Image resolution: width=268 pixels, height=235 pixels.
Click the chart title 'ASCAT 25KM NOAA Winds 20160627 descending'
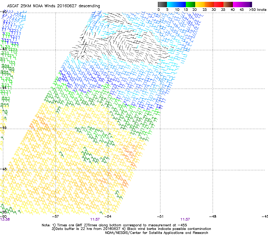tap(53, 6)
